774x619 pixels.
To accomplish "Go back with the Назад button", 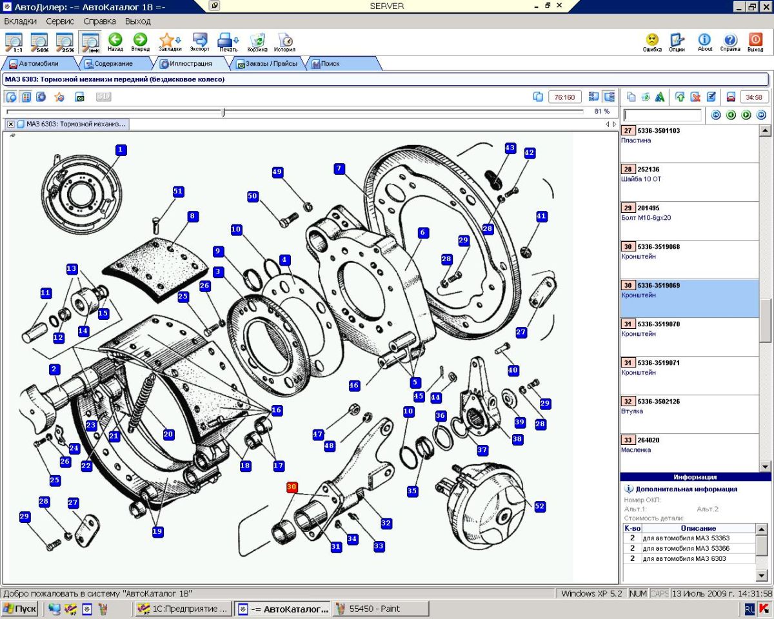I will (x=115, y=43).
